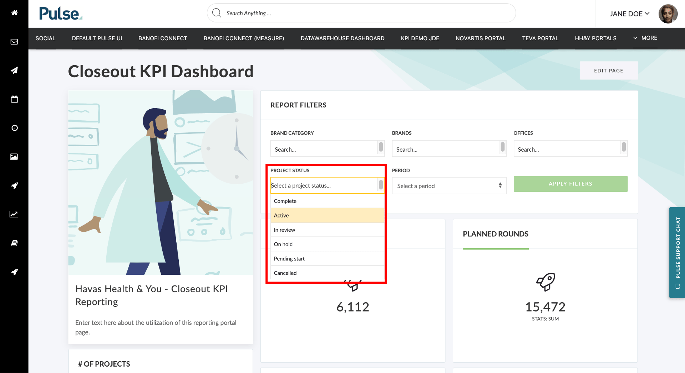Click the STATS: SUM label

[545, 319]
